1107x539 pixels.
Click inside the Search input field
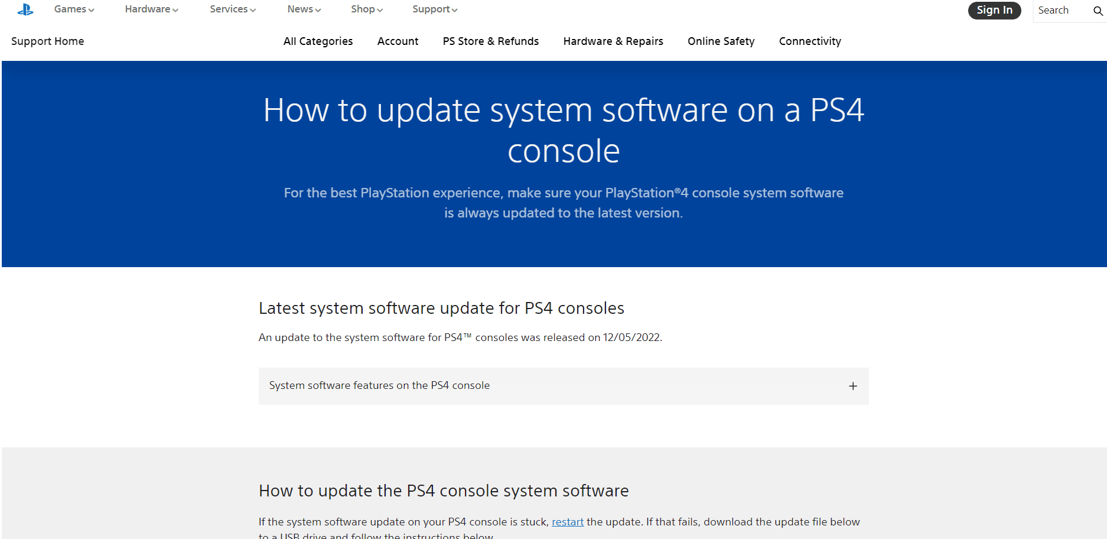point(1060,11)
